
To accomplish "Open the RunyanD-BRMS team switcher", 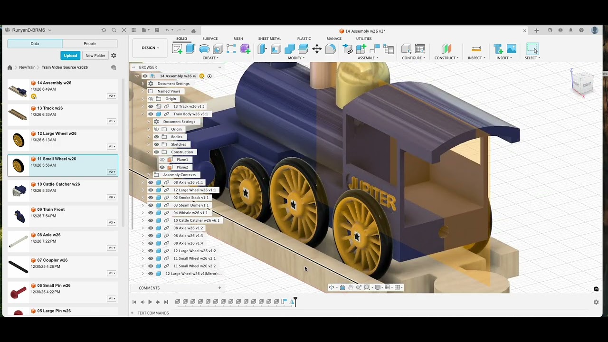I will [32, 30].
